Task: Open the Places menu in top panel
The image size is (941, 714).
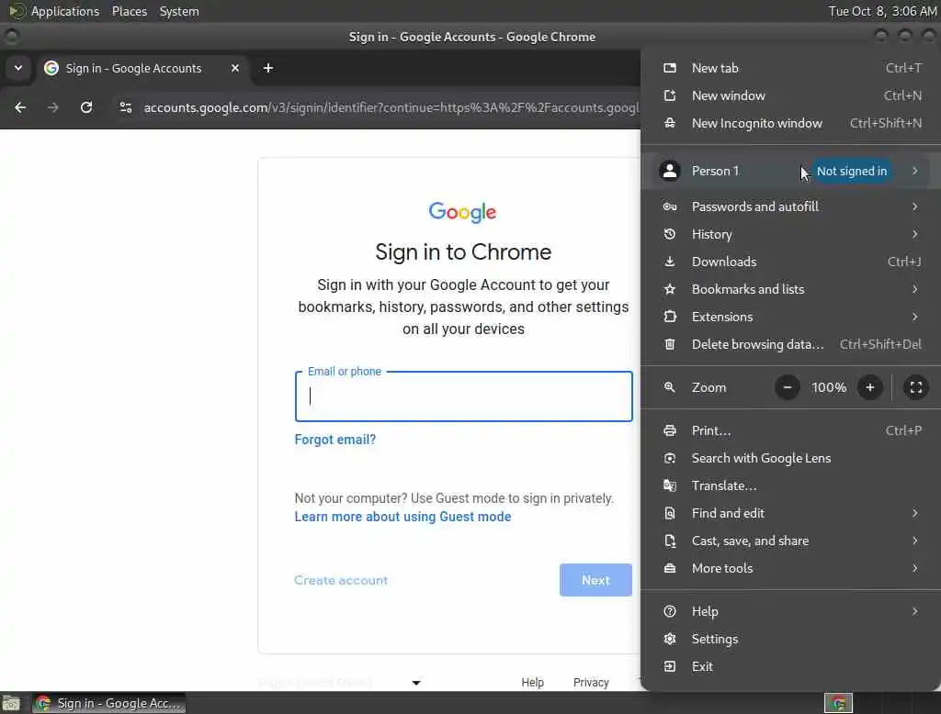Action: pyautogui.click(x=129, y=11)
